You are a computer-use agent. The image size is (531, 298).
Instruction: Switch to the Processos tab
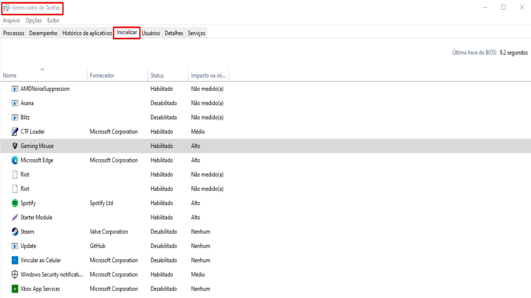click(14, 34)
